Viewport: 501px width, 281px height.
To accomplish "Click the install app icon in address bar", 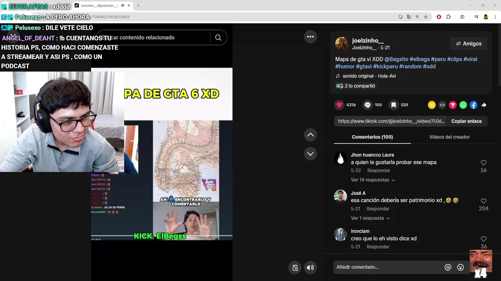I will (x=400, y=17).
